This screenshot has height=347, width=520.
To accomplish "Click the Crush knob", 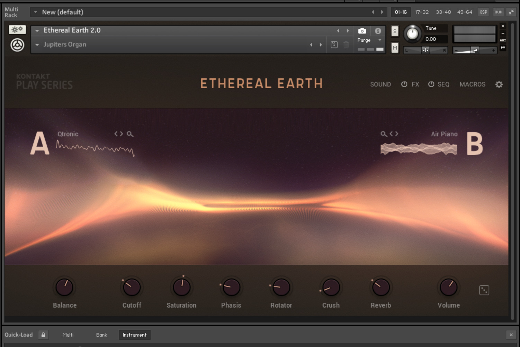I will [x=331, y=287].
